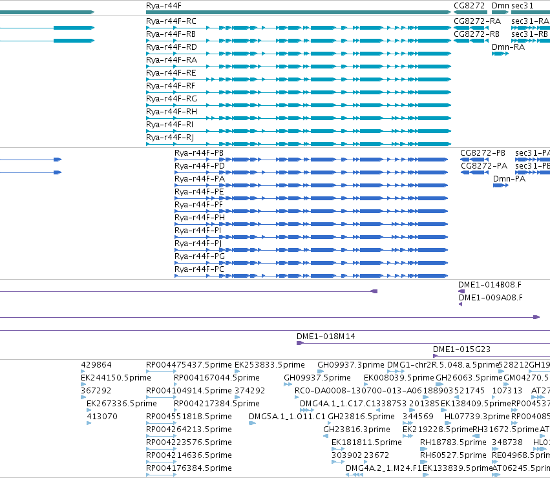Select the RH60527.5prime EST label
Viewport: 550px width, 478px height.
click(x=453, y=456)
